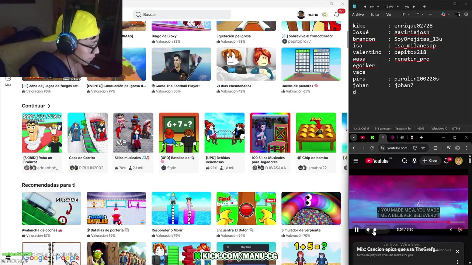Click the install app icon in address bar
472x265 pixels.
(x=415, y=148)
